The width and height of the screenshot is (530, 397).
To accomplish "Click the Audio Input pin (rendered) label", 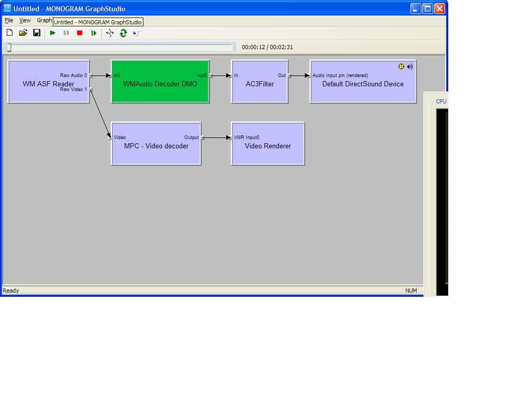I will [340, 75].
